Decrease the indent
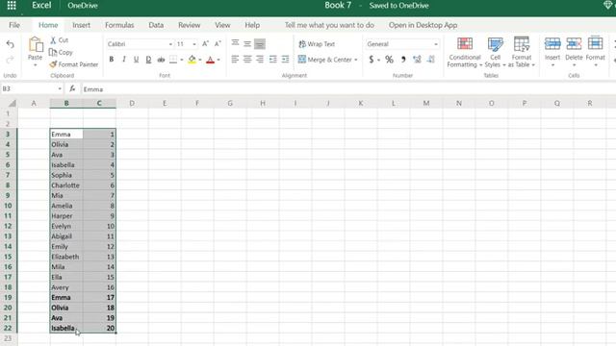616x346 pixels. tap(273, 60)
